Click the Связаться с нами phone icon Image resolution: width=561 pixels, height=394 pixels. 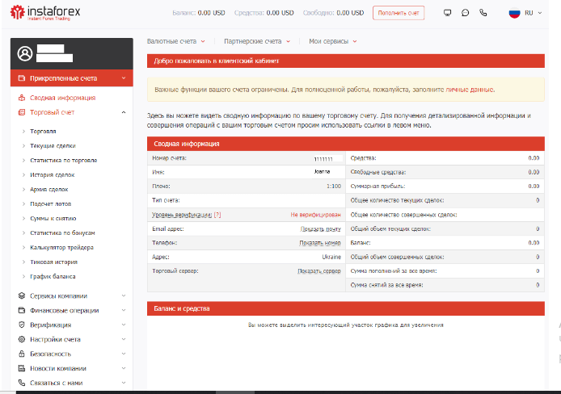[x=22, y=383]
